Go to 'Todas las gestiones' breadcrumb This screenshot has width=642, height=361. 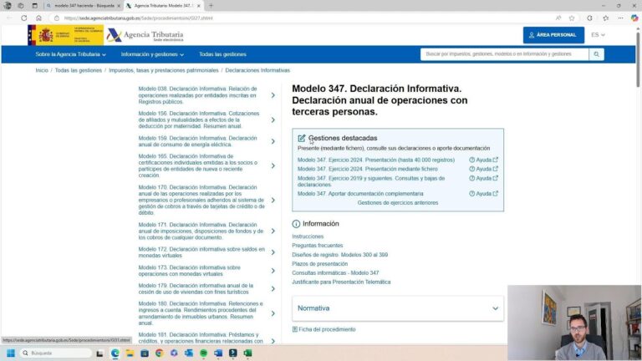click(x=79, y=70)
